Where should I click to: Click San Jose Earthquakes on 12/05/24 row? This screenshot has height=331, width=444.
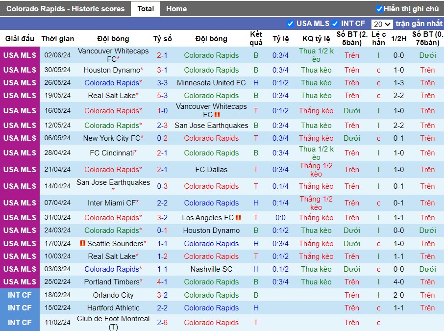(x=211, y=125)
